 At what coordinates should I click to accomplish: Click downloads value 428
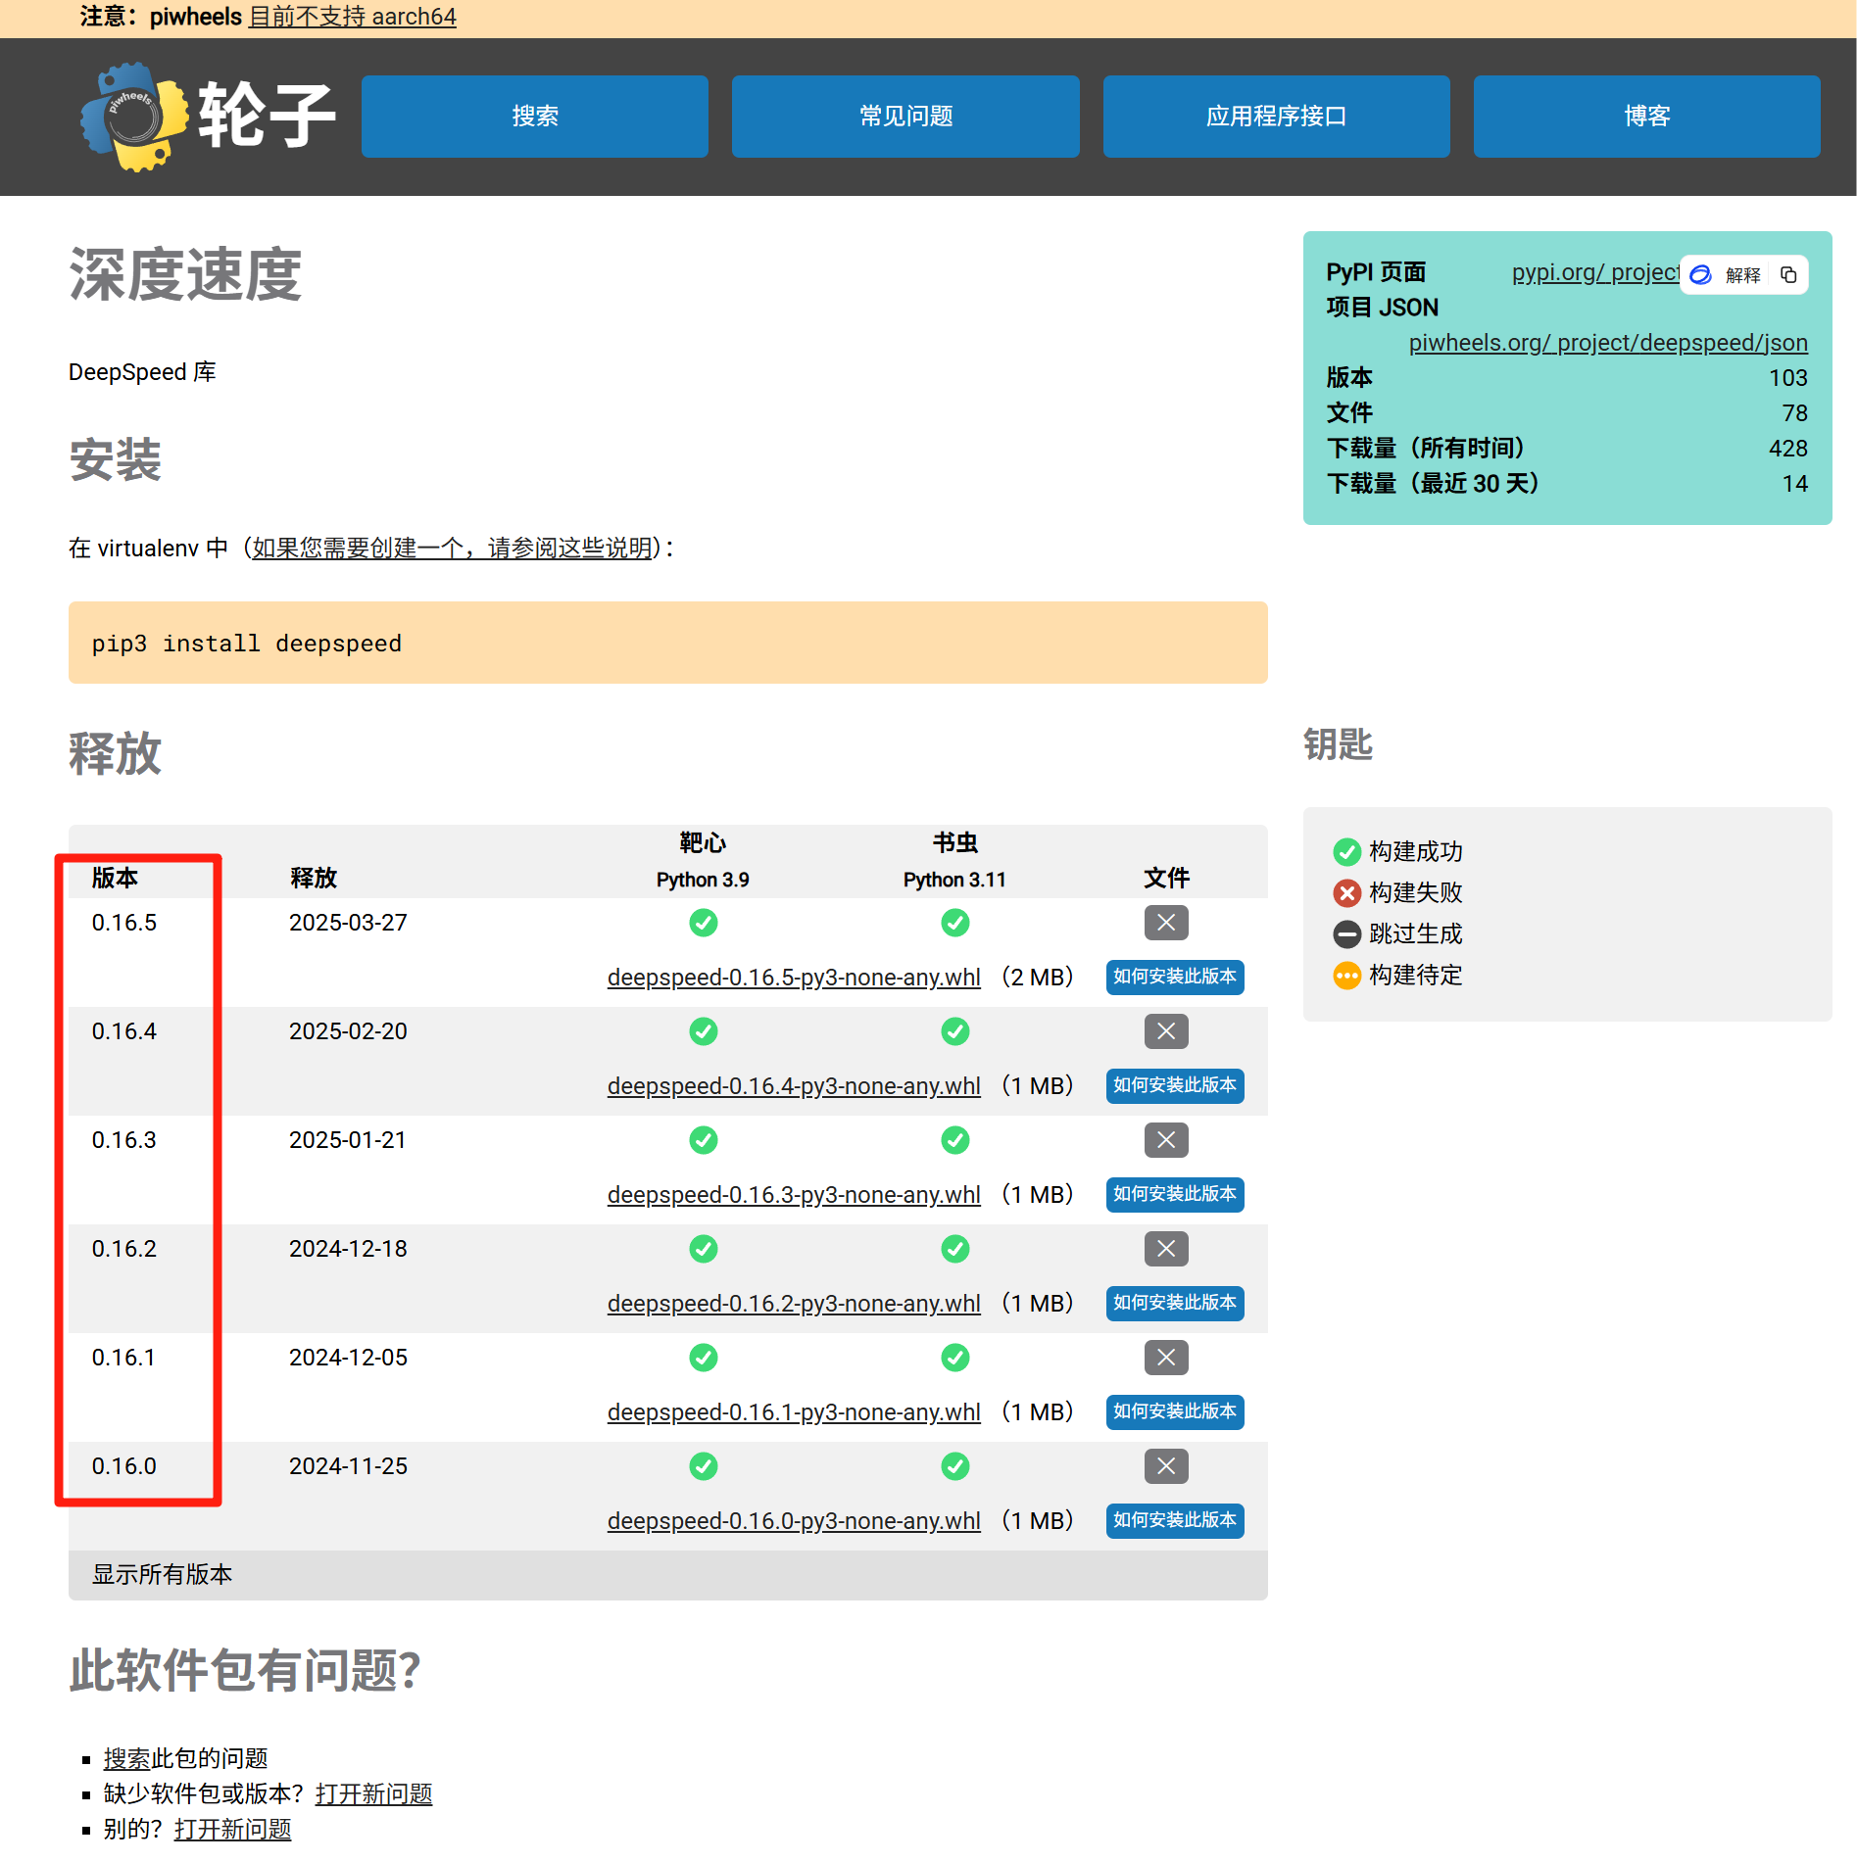click(1788, 449)
